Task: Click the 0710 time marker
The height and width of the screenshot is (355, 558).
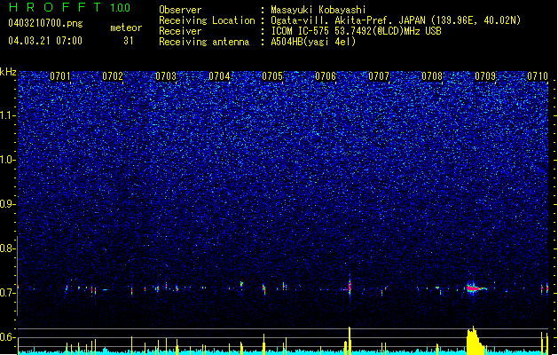Action: 538,76
